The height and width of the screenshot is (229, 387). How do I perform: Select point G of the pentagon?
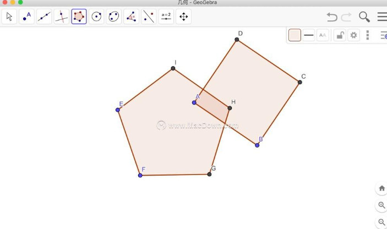pos(209,174)
